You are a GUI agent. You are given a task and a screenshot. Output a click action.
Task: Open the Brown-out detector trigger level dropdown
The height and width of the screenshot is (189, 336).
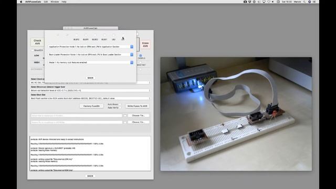(x=90, y=90)
